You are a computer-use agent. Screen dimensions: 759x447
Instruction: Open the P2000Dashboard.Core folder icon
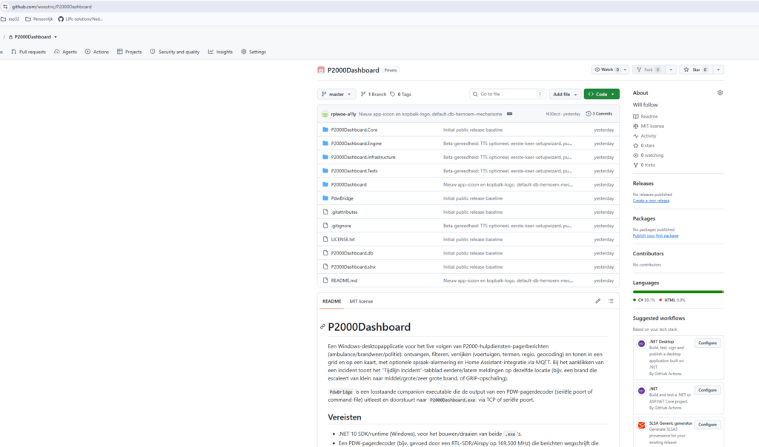click(325, 130)
